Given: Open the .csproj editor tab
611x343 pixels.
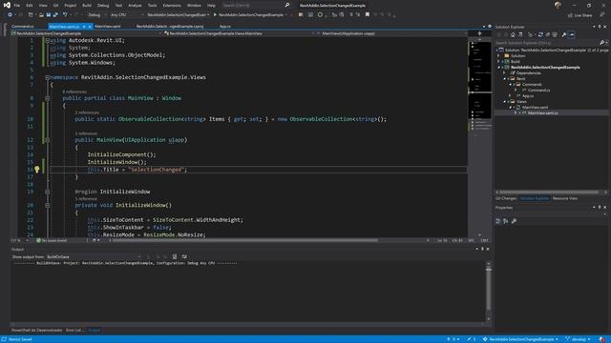Looking at the screenshot, I should (x=170, y=27).
